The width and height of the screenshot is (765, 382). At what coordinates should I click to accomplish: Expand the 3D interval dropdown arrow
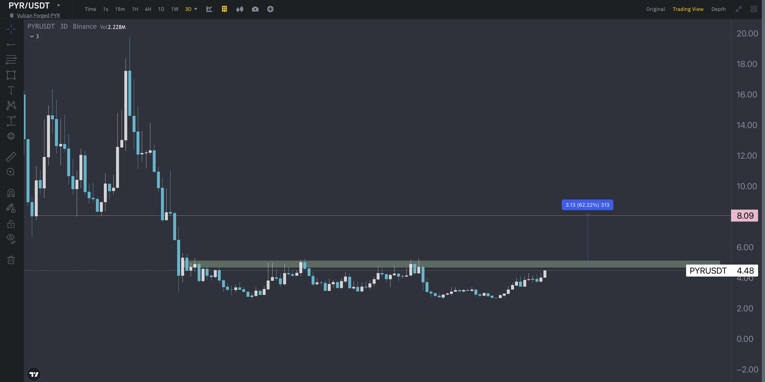tap(196, 9)
